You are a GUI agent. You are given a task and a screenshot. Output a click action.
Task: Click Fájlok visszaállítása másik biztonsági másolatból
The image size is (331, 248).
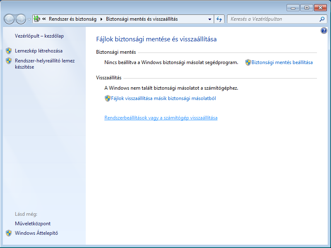[x=163, y=98]
